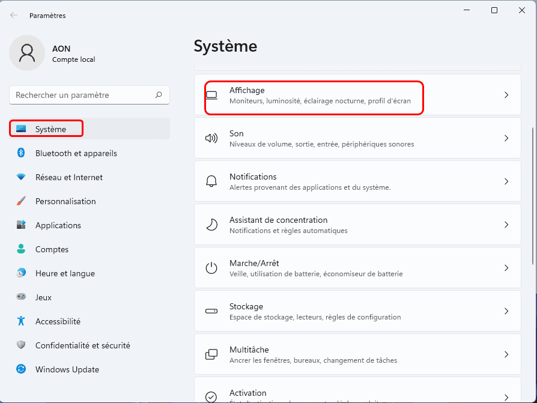The height and width of the screenshot is (403, 537).
Task: Go back with the arrow button
Action: (x=14, y=15)
